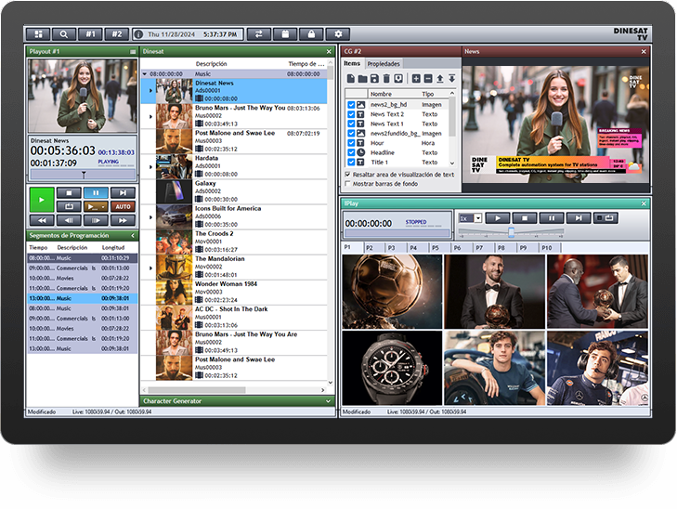Expand the Character Generator panel chevron
The image size is (677, 509).
point(329,401)
